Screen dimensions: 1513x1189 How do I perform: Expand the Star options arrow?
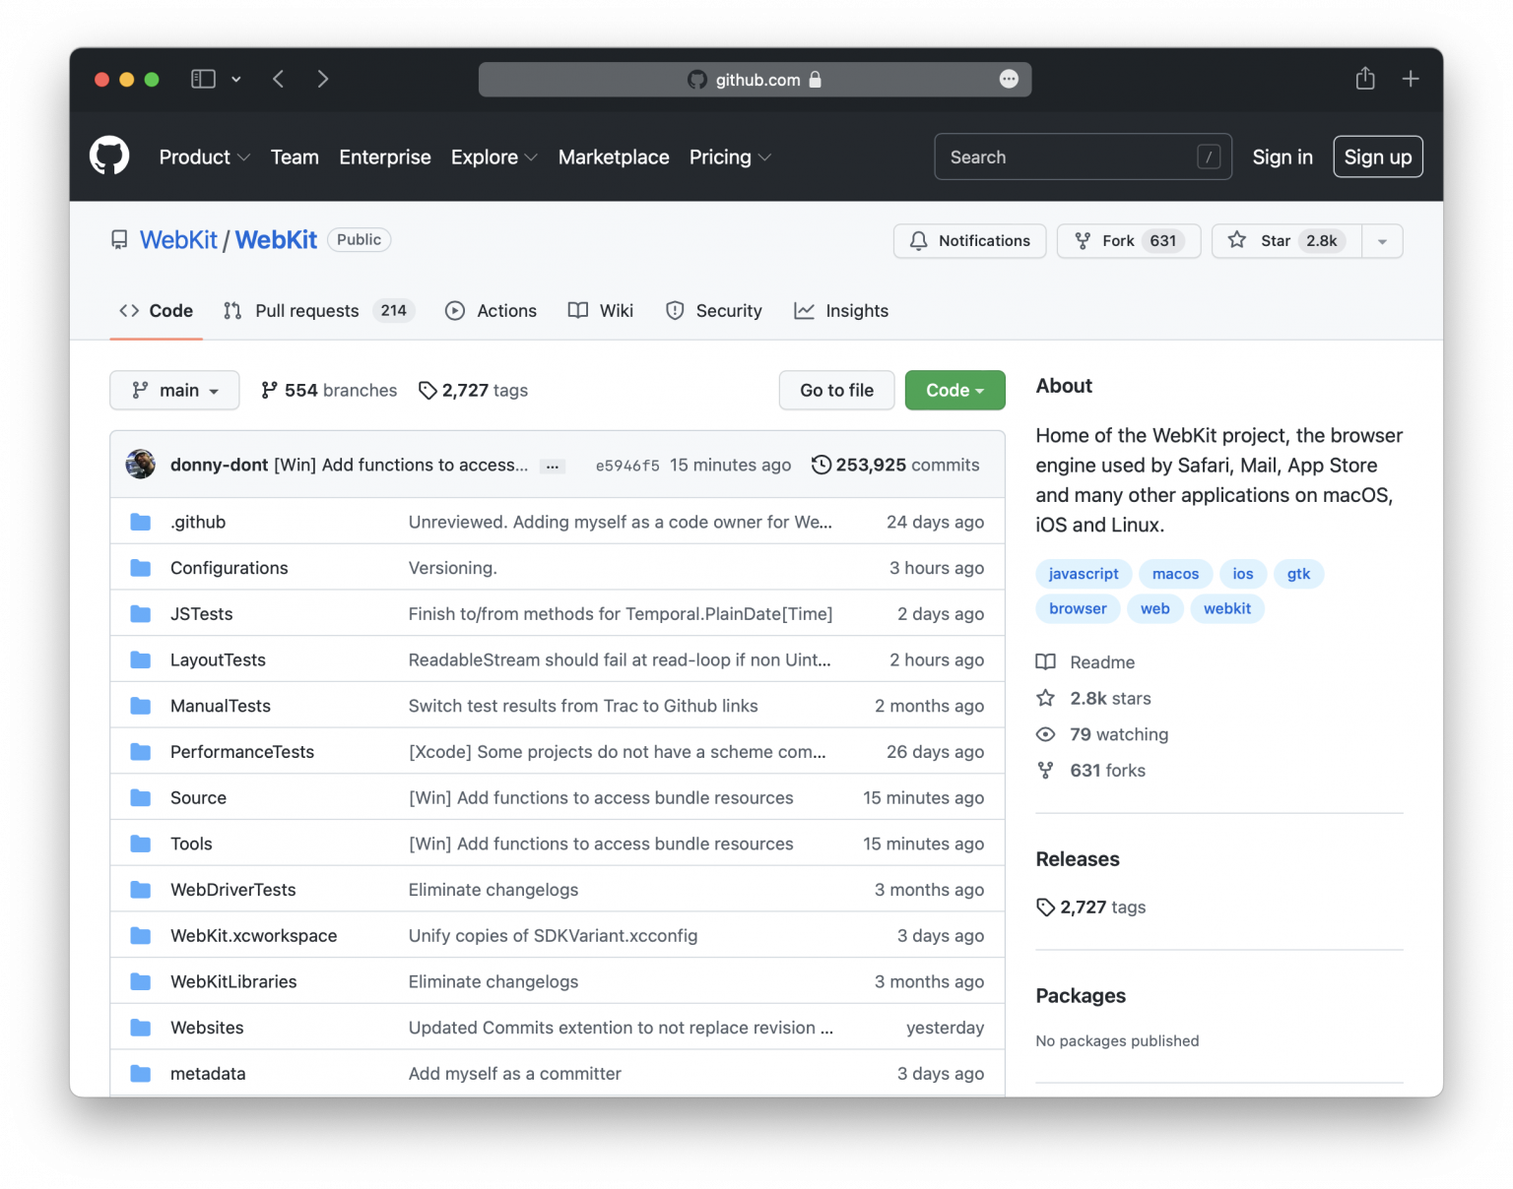coord(1383,241)
